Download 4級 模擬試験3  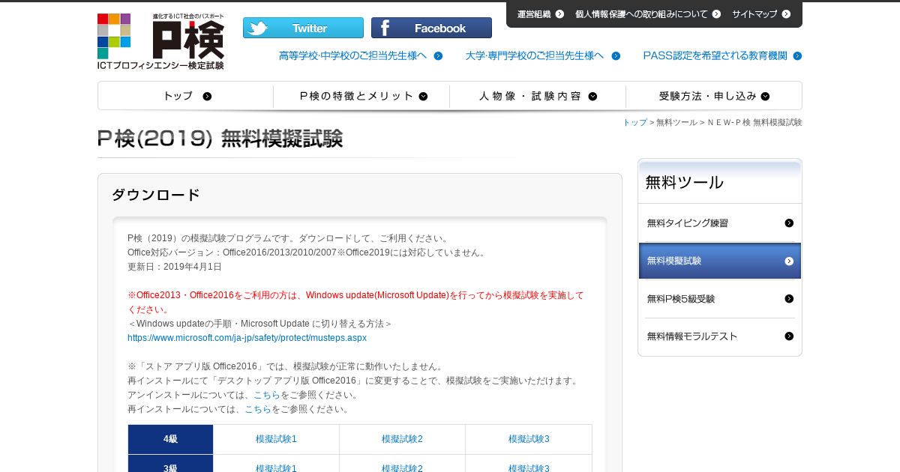(x=529, y=439)
